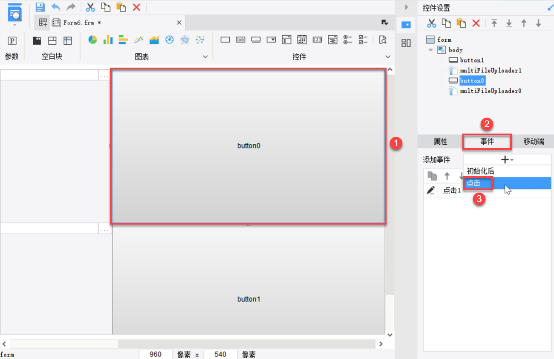This screenshot has height=359, width=554.
Task: Click the save icon in the top toolbar
Action: point(40,7)
